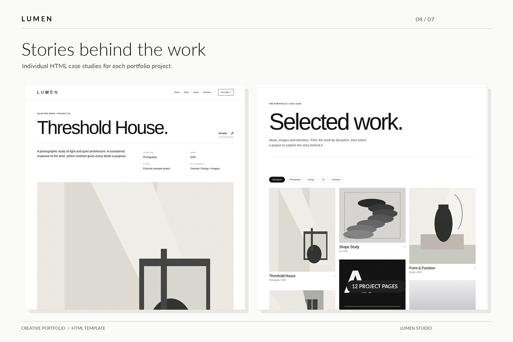
Task: Click the Let's talk button
Action: click(226, 92)
